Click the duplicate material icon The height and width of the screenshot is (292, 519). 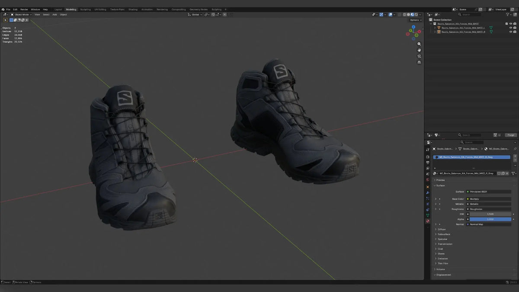coord(503,173)
